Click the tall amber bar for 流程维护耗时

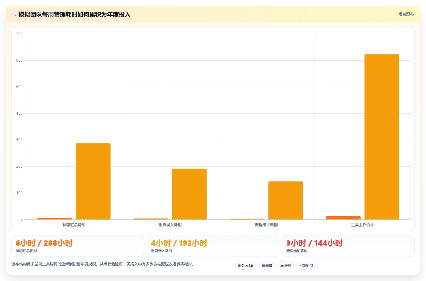click(286, 201)
